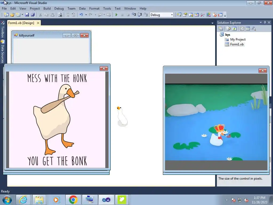Screen dimensions: 273x205
Task: Open the Solution Explorer window position dropdown
Action: pyautogui.click(x=261, y=22)
